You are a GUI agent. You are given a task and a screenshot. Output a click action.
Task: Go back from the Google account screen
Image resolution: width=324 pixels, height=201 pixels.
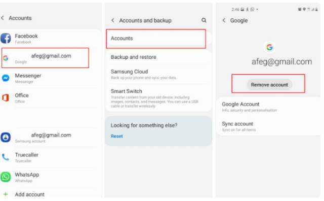coord(224,20)
